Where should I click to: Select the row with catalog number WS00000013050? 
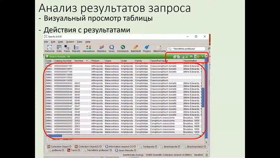[x=123, y=80]
